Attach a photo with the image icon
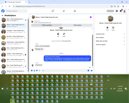 pyautogui.click(x=34, y=71)
